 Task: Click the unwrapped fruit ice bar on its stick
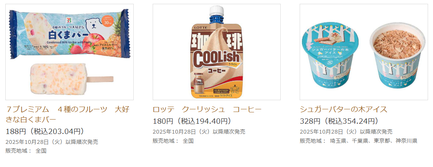click(x=71, y=79)
